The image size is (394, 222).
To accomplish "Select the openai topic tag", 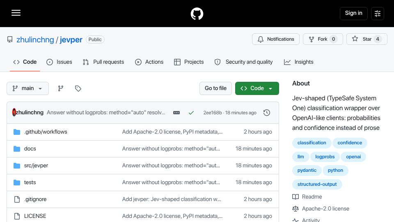I will tap(353, 157).
